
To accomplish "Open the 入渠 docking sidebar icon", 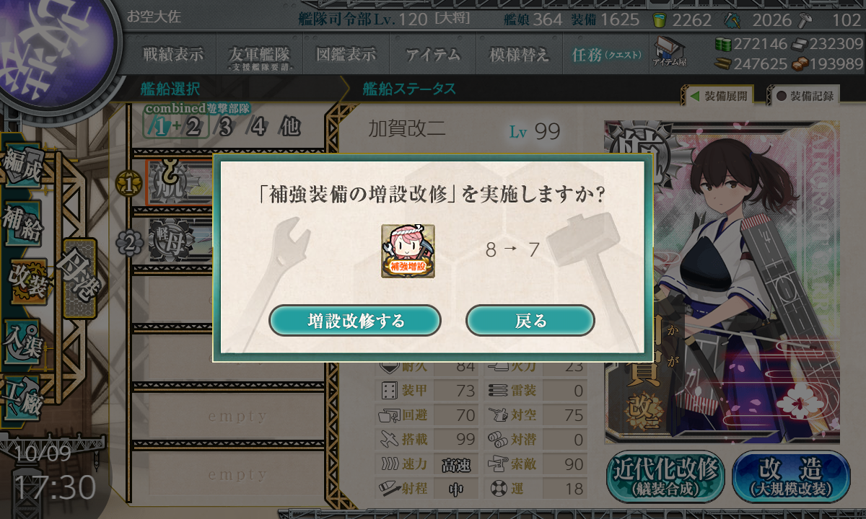I will 22,340.
